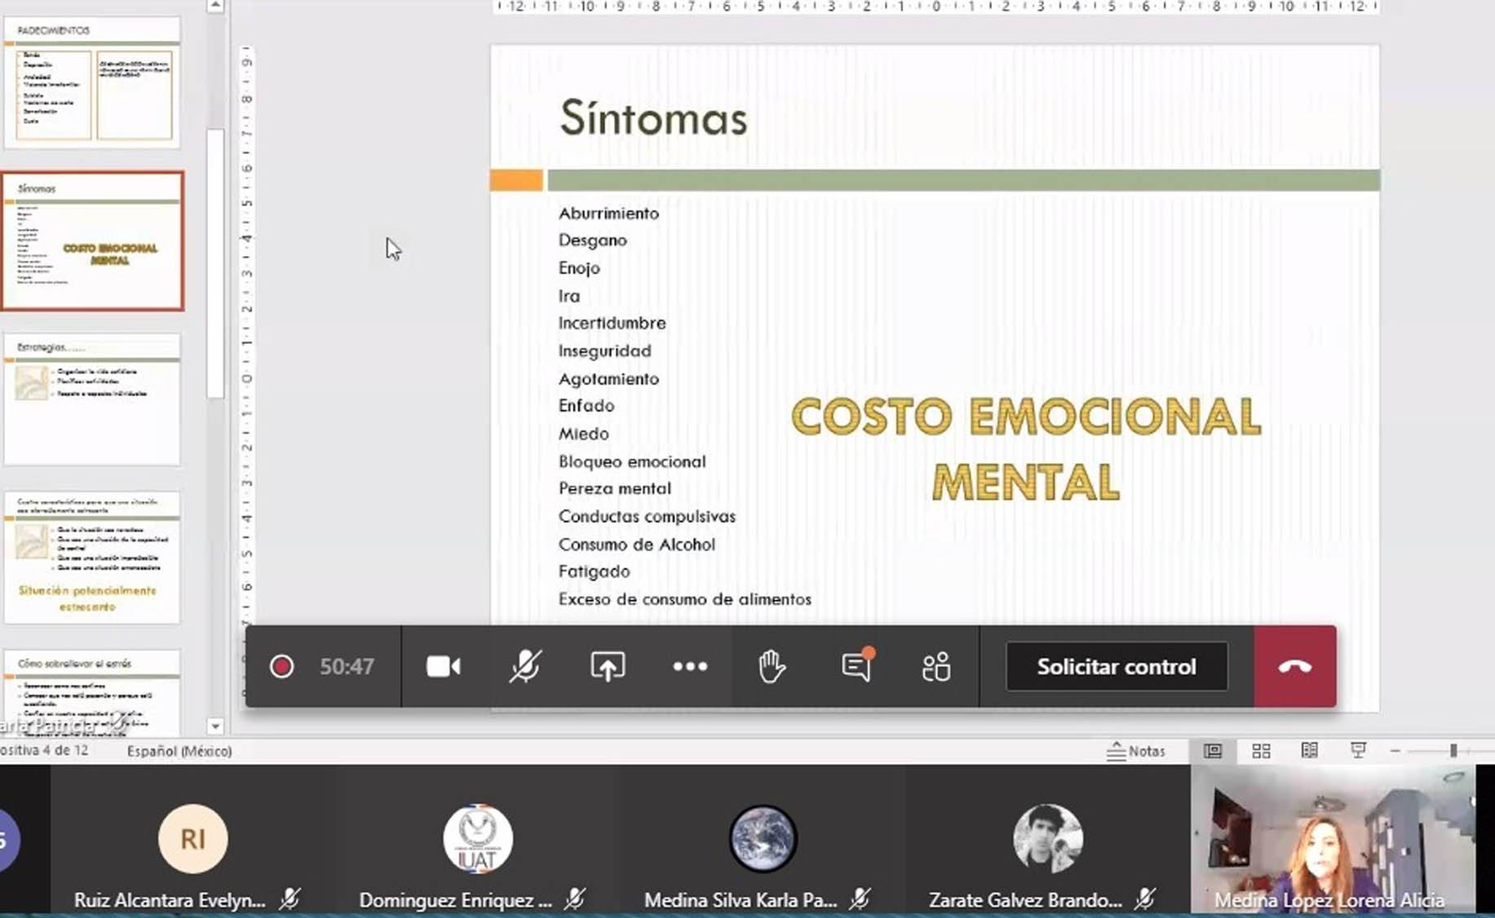Image resolution: width=1495 pixels, height=918 pixels.
Task: Click the red recording indicator
Action: [281, 666]
